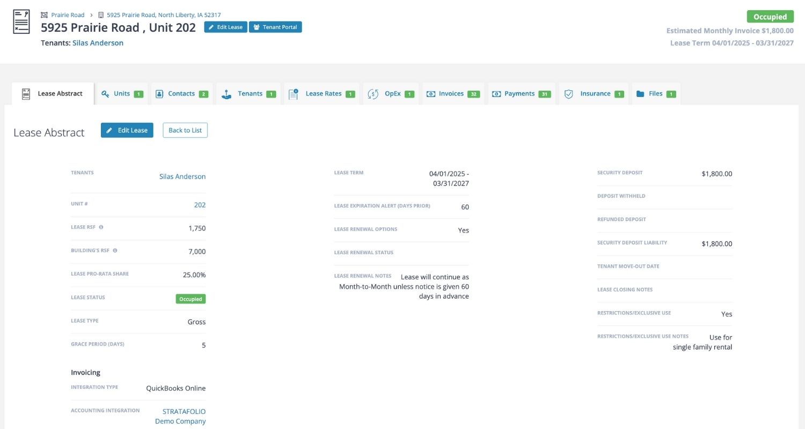Open the Prairie Road breadcrumb link
This screenshot has height=429, width=805.
point(68,15)
